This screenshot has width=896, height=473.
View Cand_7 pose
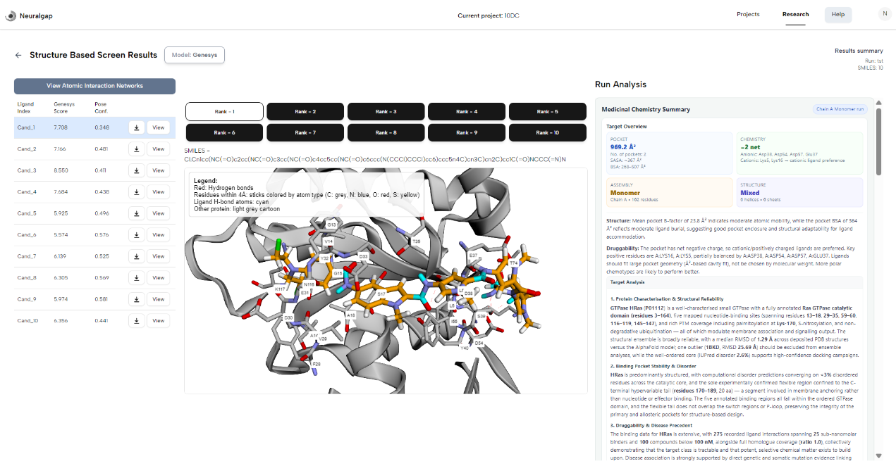click(x=159, y=256)
